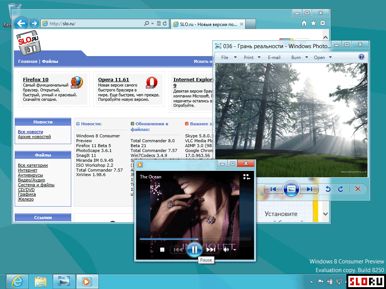Select E-mail in Photo Viewer toolbar
Viewport: 386px width, 289px height.
point(274,57)
